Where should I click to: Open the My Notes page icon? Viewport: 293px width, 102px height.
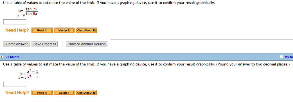281,57
